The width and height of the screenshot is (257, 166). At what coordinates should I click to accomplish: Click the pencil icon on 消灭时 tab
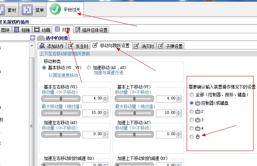[136, 46]
